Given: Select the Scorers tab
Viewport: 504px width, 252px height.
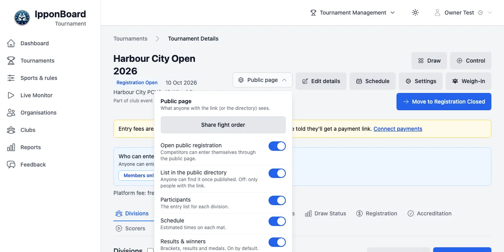Looking at the screenshot, I should click(130, 228).
